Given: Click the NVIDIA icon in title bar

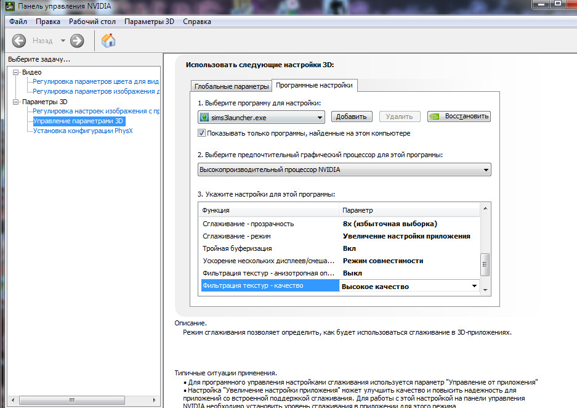Looking at the screenshot, I should [10, 6].
